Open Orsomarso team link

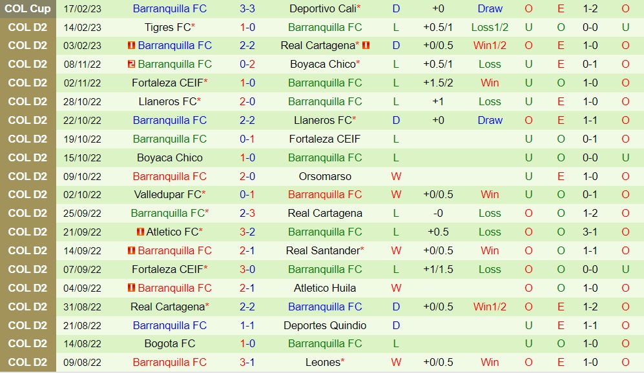coord(325,176)
